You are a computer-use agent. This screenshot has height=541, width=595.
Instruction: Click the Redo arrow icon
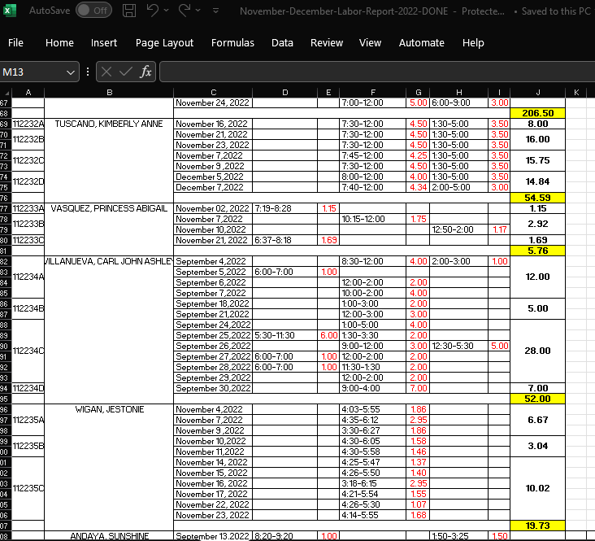[184, 11]
